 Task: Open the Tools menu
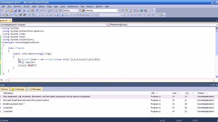coord(63,6)
